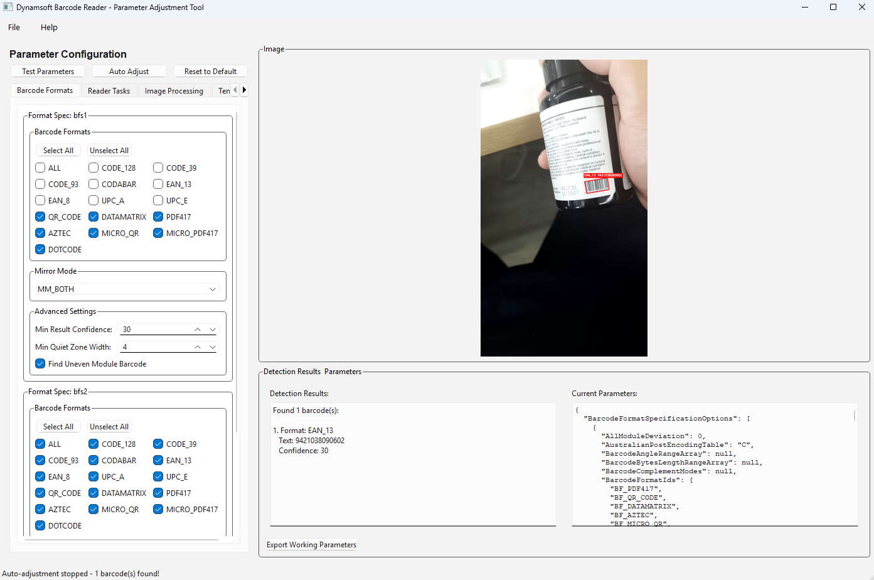The image size is (874, 580).
Task: Open the Help menu
Action: [x=48, y=27]
